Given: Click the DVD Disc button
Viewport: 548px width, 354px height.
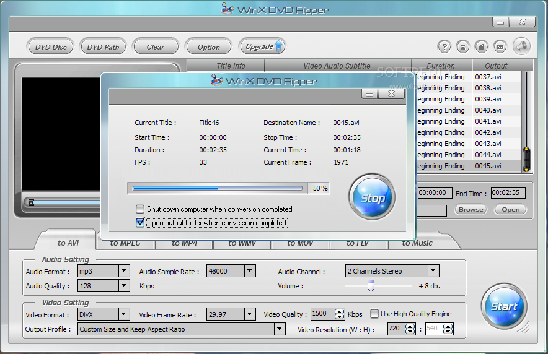Looking at the screenshot, I should tap(51, 47).
